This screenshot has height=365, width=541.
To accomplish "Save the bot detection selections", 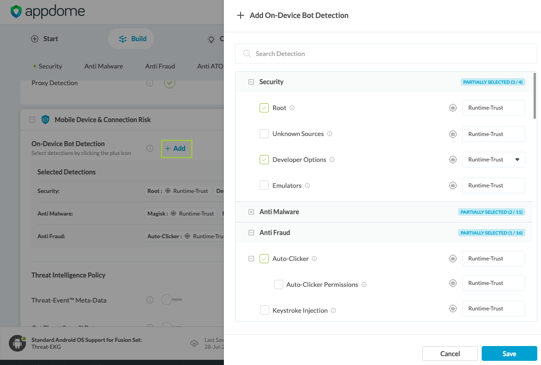I will click(509, 353).
